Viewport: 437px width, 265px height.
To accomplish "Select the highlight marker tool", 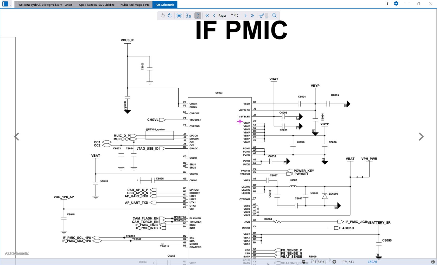I will click(262, 16).
